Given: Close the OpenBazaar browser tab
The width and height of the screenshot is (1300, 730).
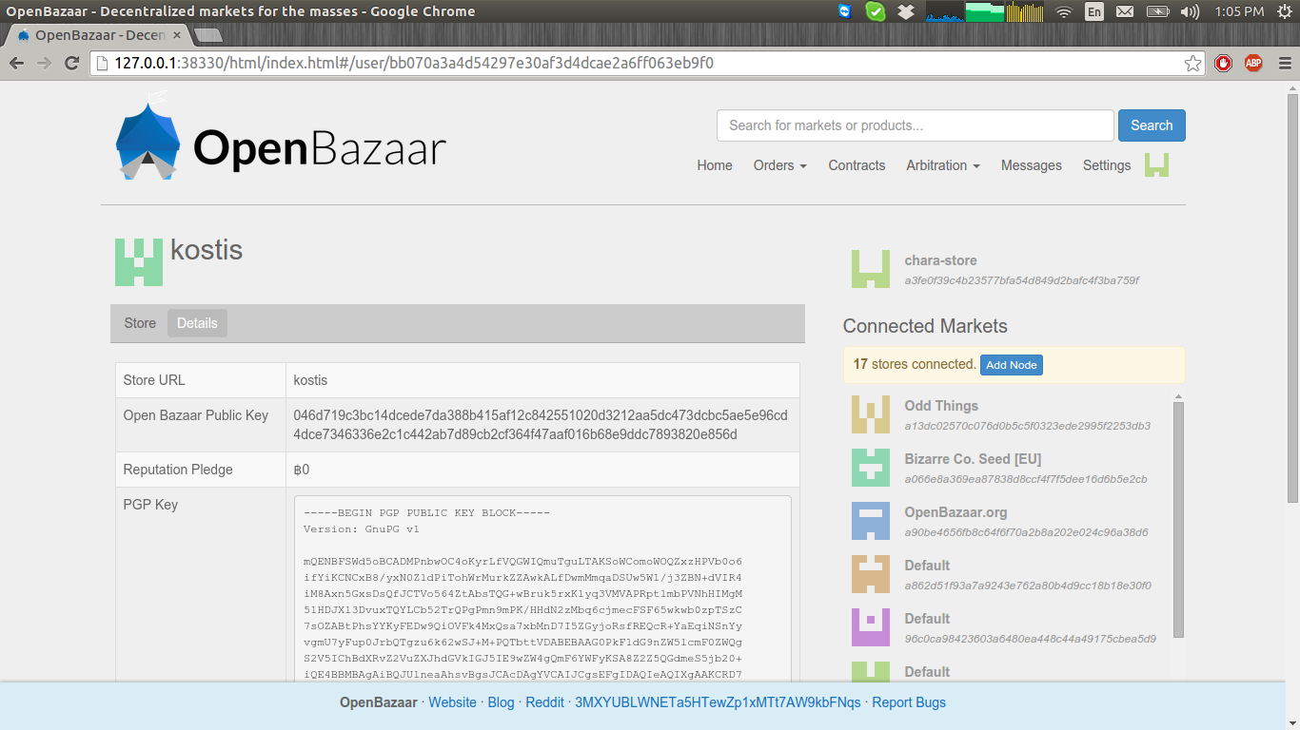Looking at the screenshot, I should tap(177, 35).
